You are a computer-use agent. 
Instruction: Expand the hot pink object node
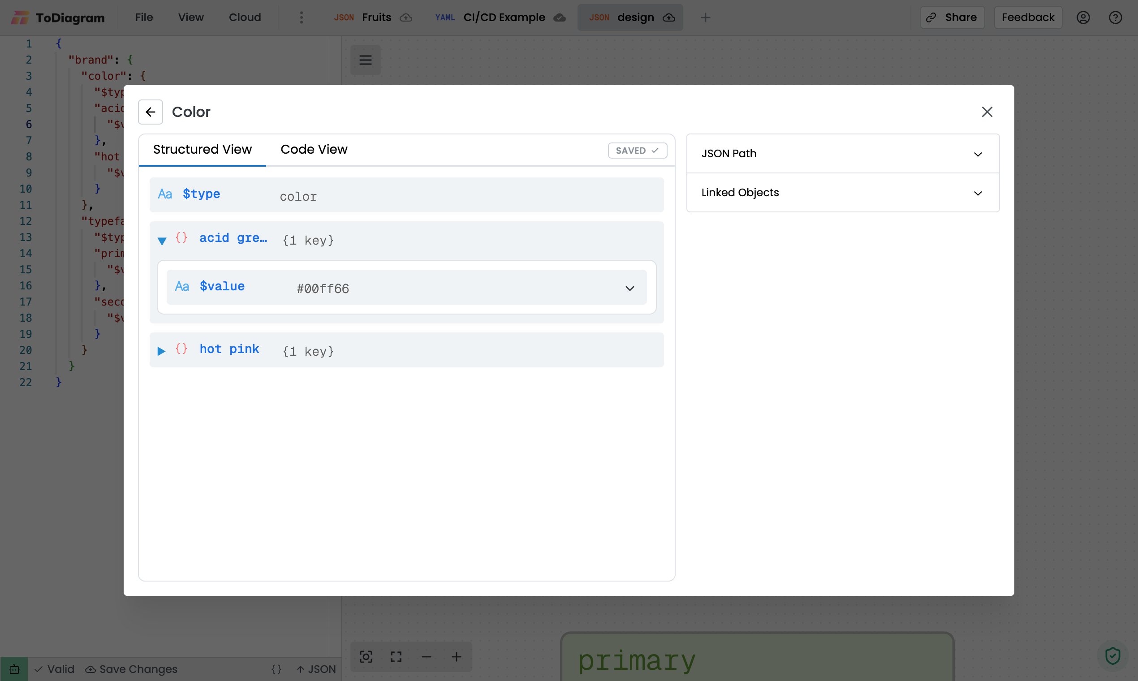click(162, 351)
